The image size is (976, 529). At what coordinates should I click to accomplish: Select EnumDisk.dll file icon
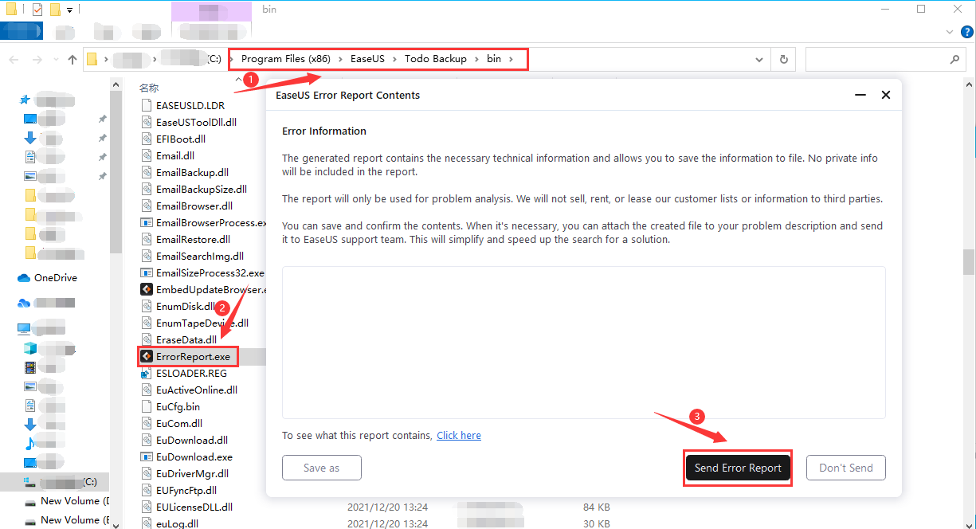[146, 306]
